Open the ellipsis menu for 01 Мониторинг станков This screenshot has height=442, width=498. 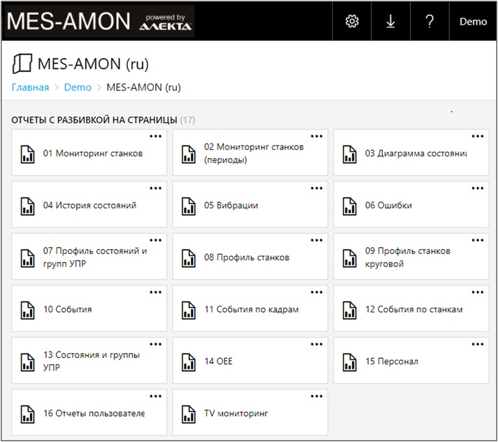[x=156, y=136]
